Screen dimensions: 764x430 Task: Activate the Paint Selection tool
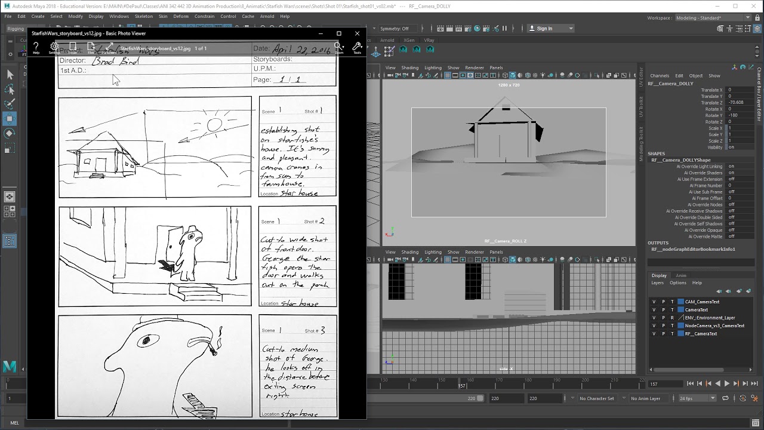click(10, 104)
